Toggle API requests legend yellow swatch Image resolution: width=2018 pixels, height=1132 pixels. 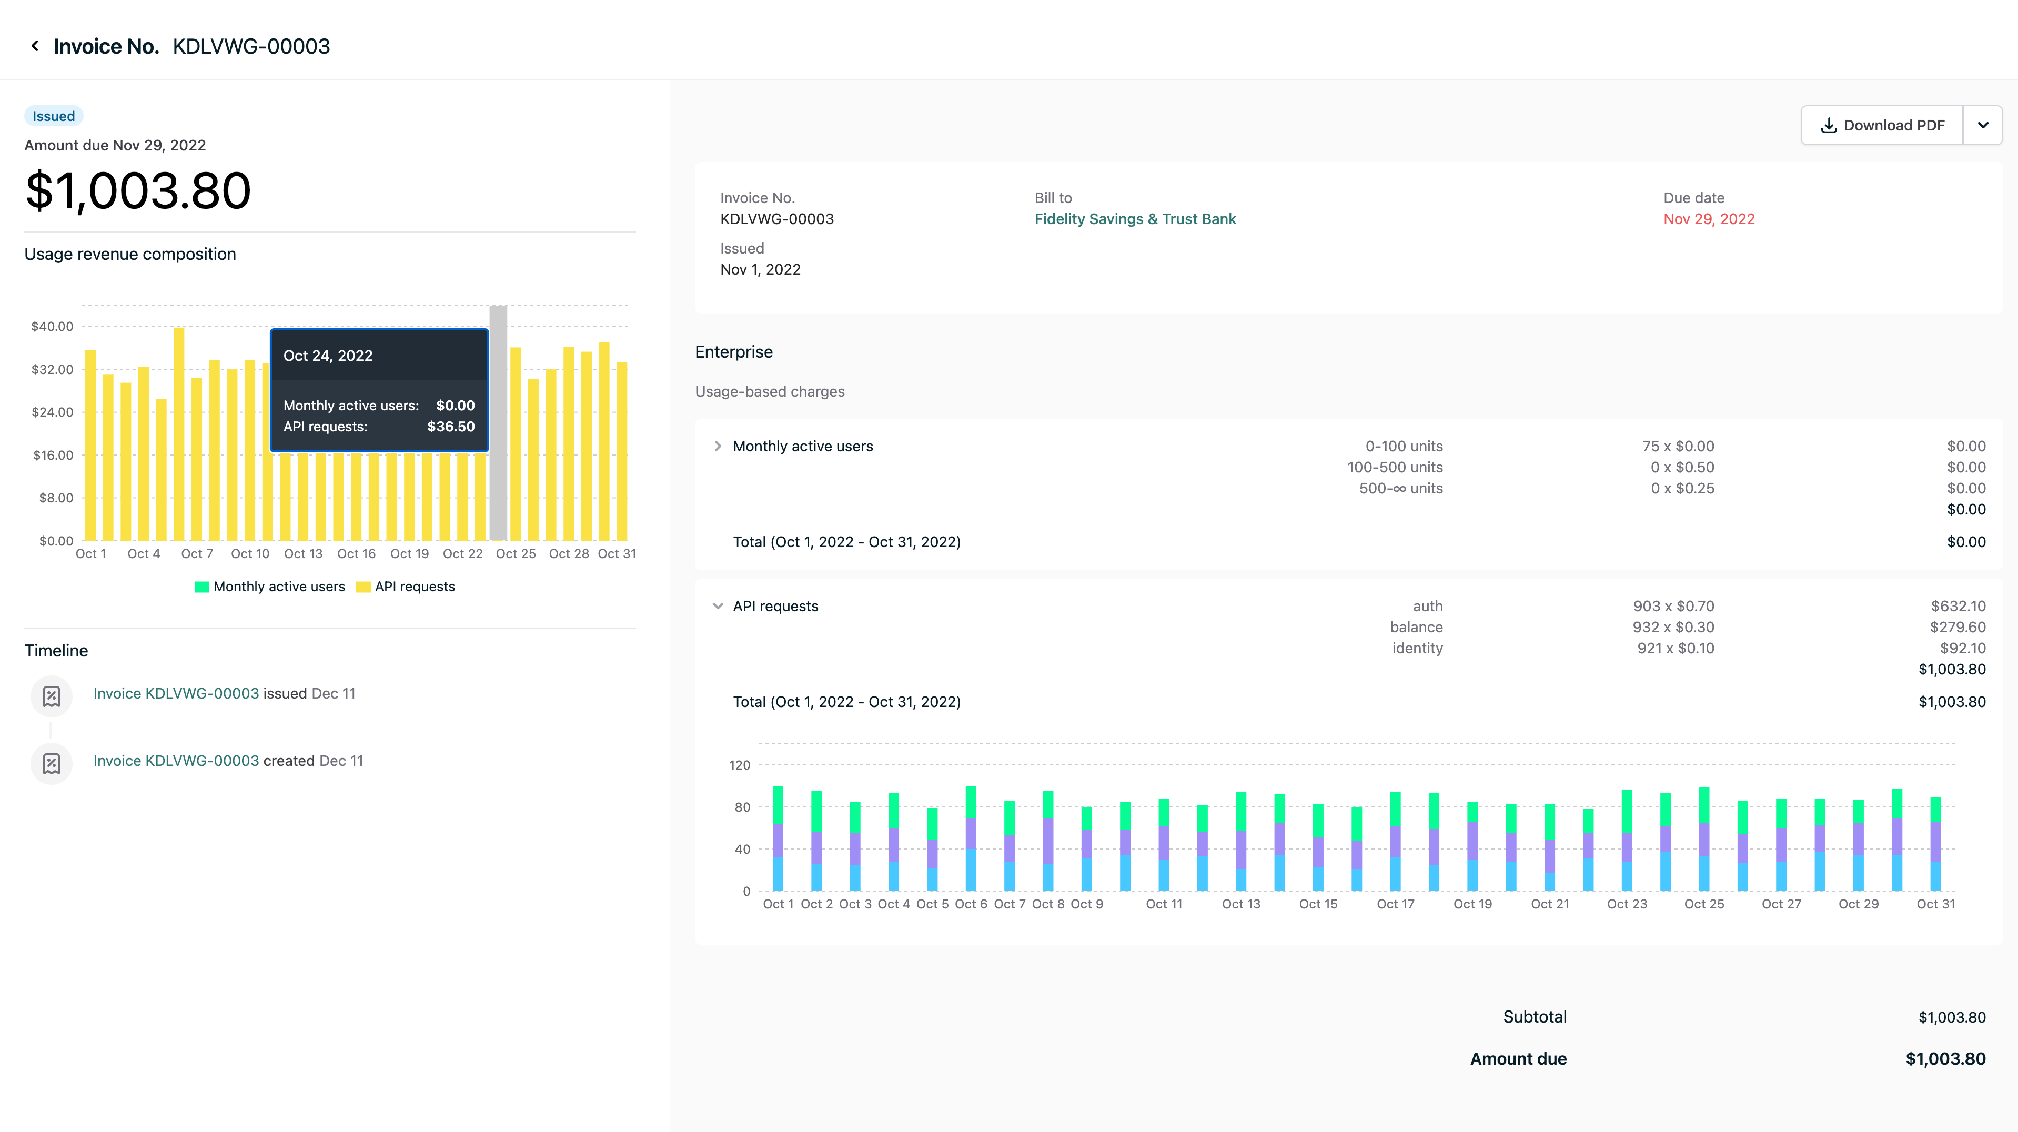click(362, 587)
